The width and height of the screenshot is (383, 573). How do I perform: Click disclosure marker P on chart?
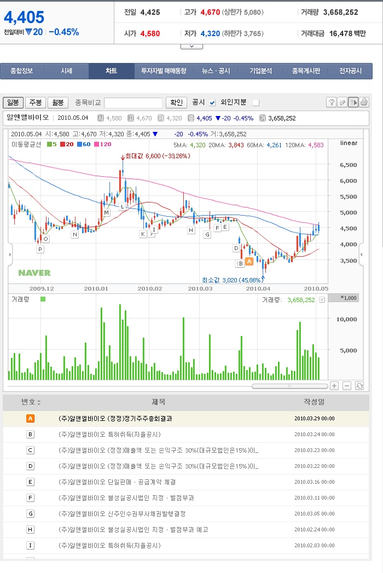[40, 249]
